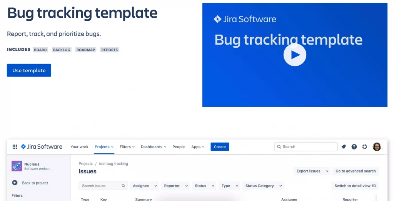Select the BACKLOG tag

click(x=62, y=50)
